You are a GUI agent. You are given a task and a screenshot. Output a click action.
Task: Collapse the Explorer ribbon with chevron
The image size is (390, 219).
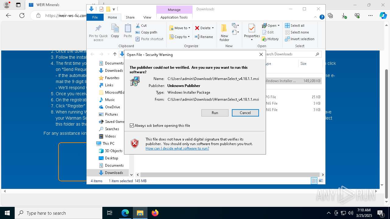click(x=316, y=17)
